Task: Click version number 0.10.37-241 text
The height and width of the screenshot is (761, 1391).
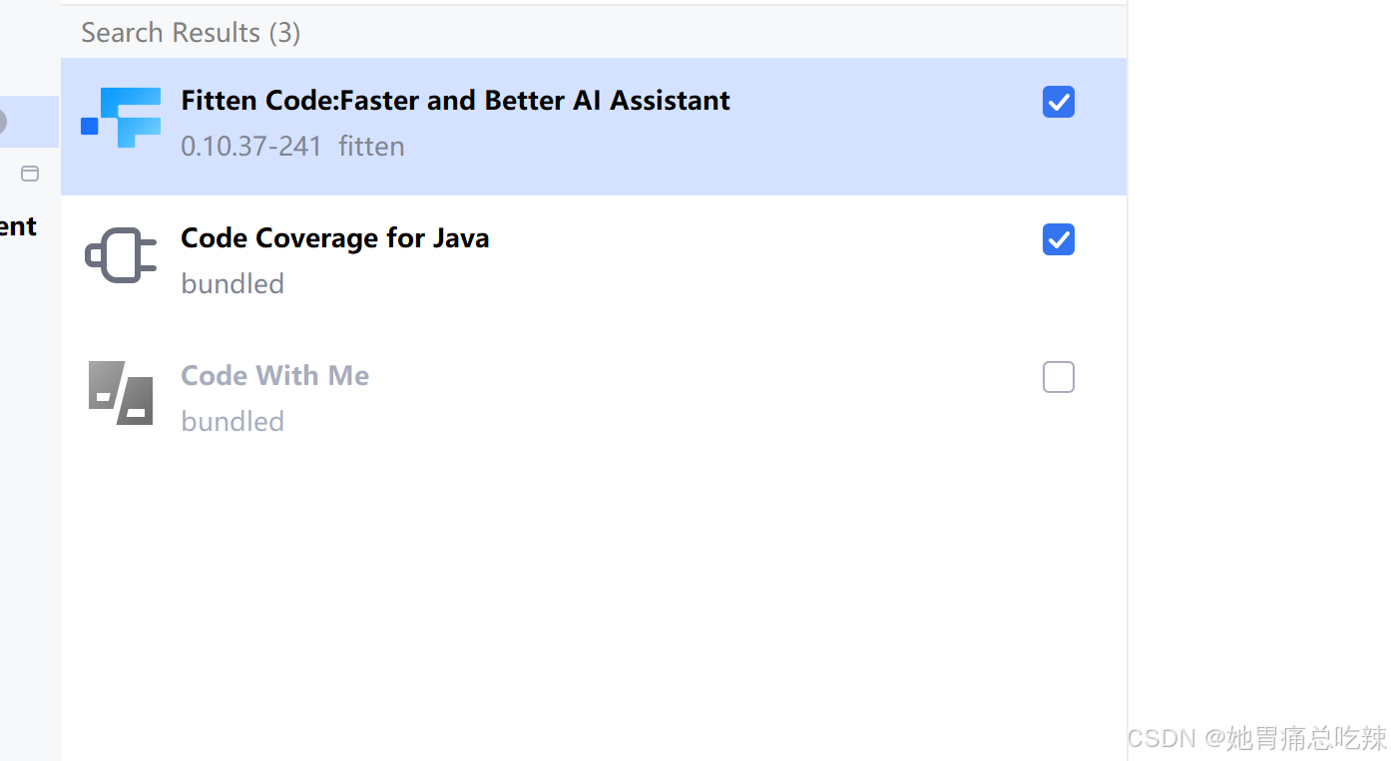Action: pyautogui.click(x=251, y=147)
